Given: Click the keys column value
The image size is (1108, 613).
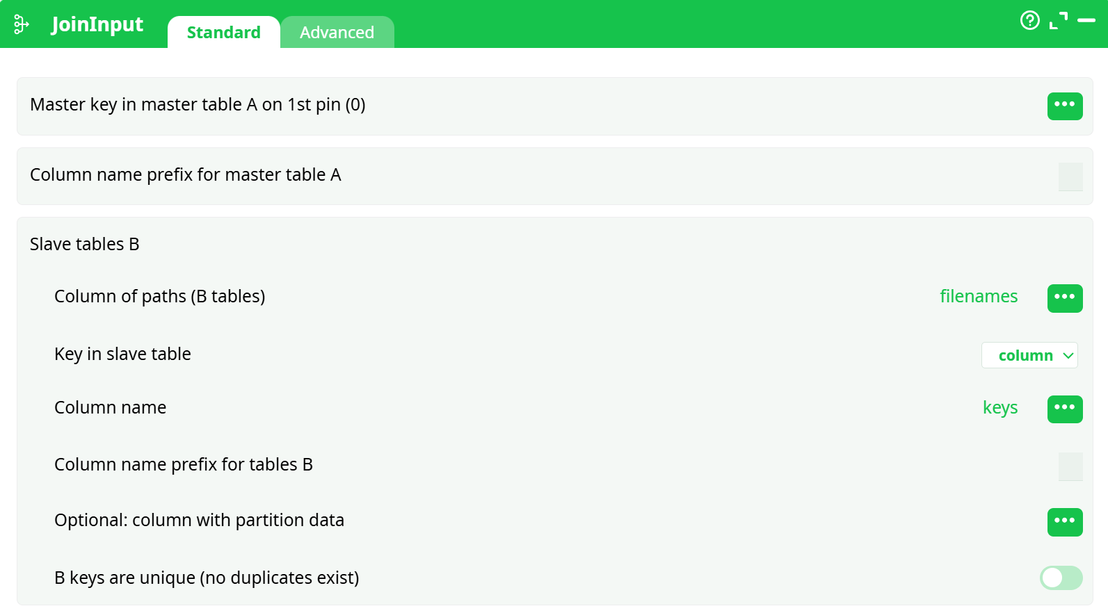Looking at the screenshot, I should click(x=999, y=408).
